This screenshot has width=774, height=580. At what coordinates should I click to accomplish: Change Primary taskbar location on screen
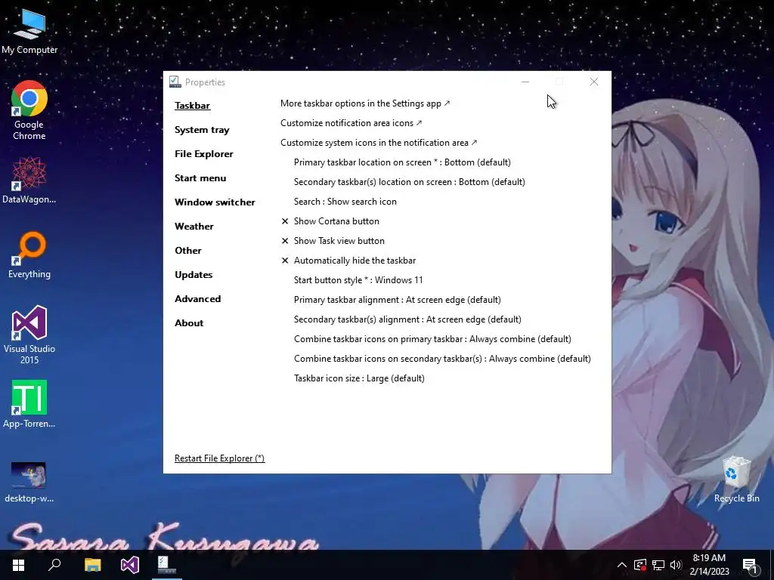(x=402, y=162)
